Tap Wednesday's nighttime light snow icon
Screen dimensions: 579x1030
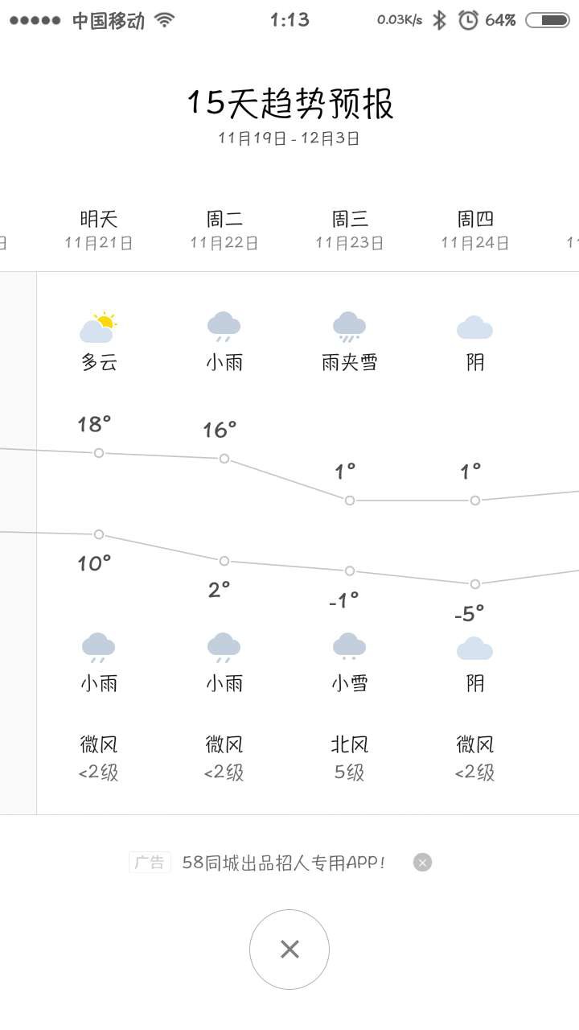click(x=350, y=647)
